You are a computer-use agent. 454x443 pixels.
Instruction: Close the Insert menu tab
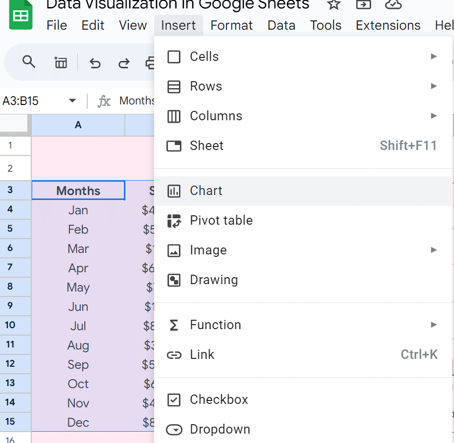tap(178, 25)
